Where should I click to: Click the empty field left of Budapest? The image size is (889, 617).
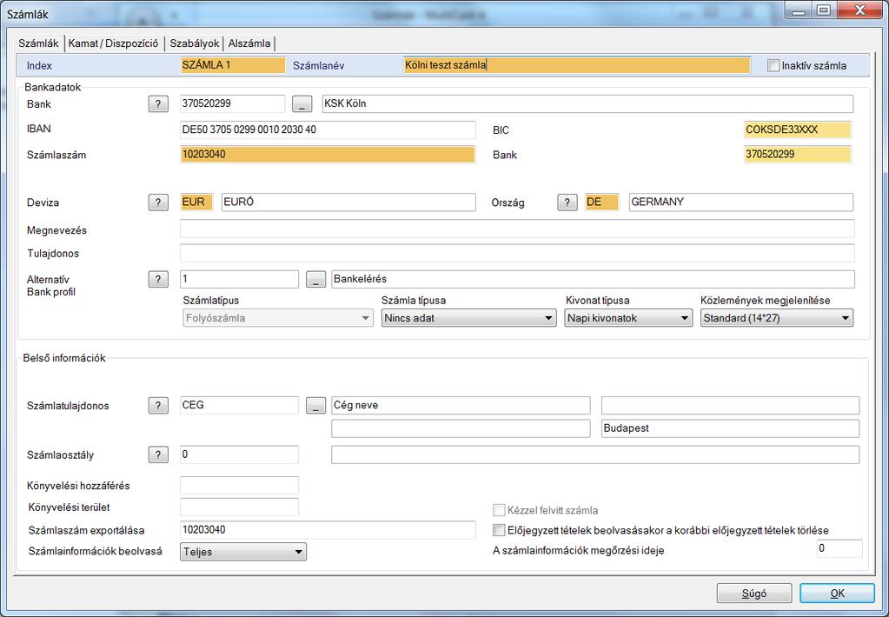pos(461,428)
